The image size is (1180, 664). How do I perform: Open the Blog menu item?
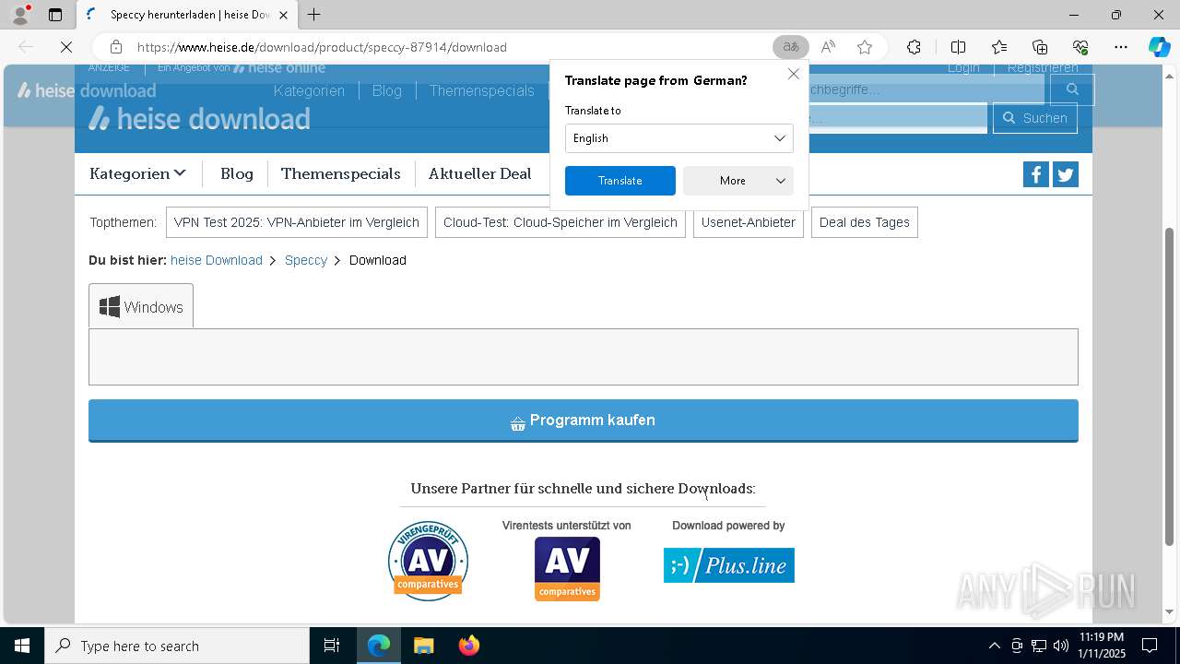point(237,173)
